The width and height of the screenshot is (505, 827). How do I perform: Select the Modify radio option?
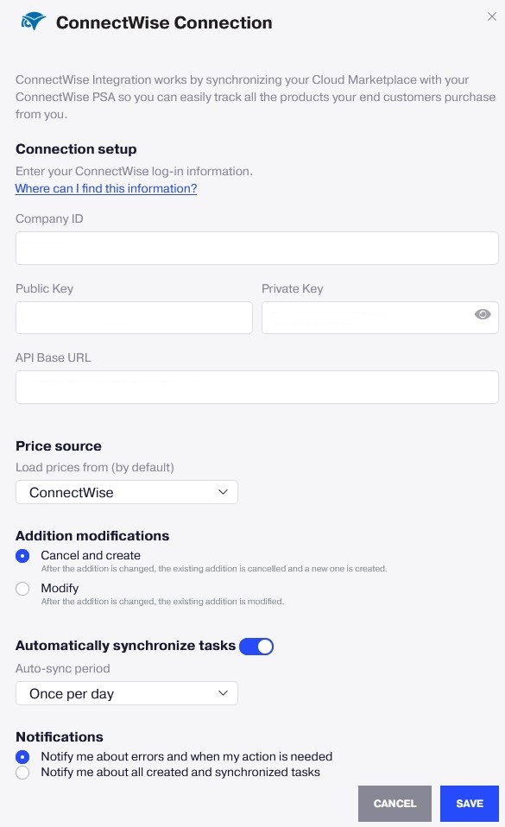click(x=22, y=589)
